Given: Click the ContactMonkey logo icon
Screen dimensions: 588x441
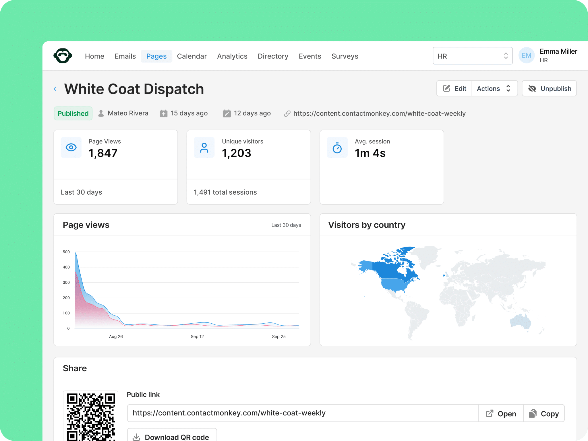Looking at the screenshot, I should tap(63, 56).
